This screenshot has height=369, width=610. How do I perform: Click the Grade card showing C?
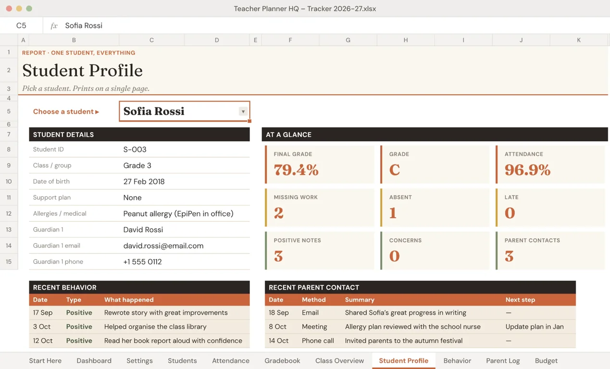435,164
